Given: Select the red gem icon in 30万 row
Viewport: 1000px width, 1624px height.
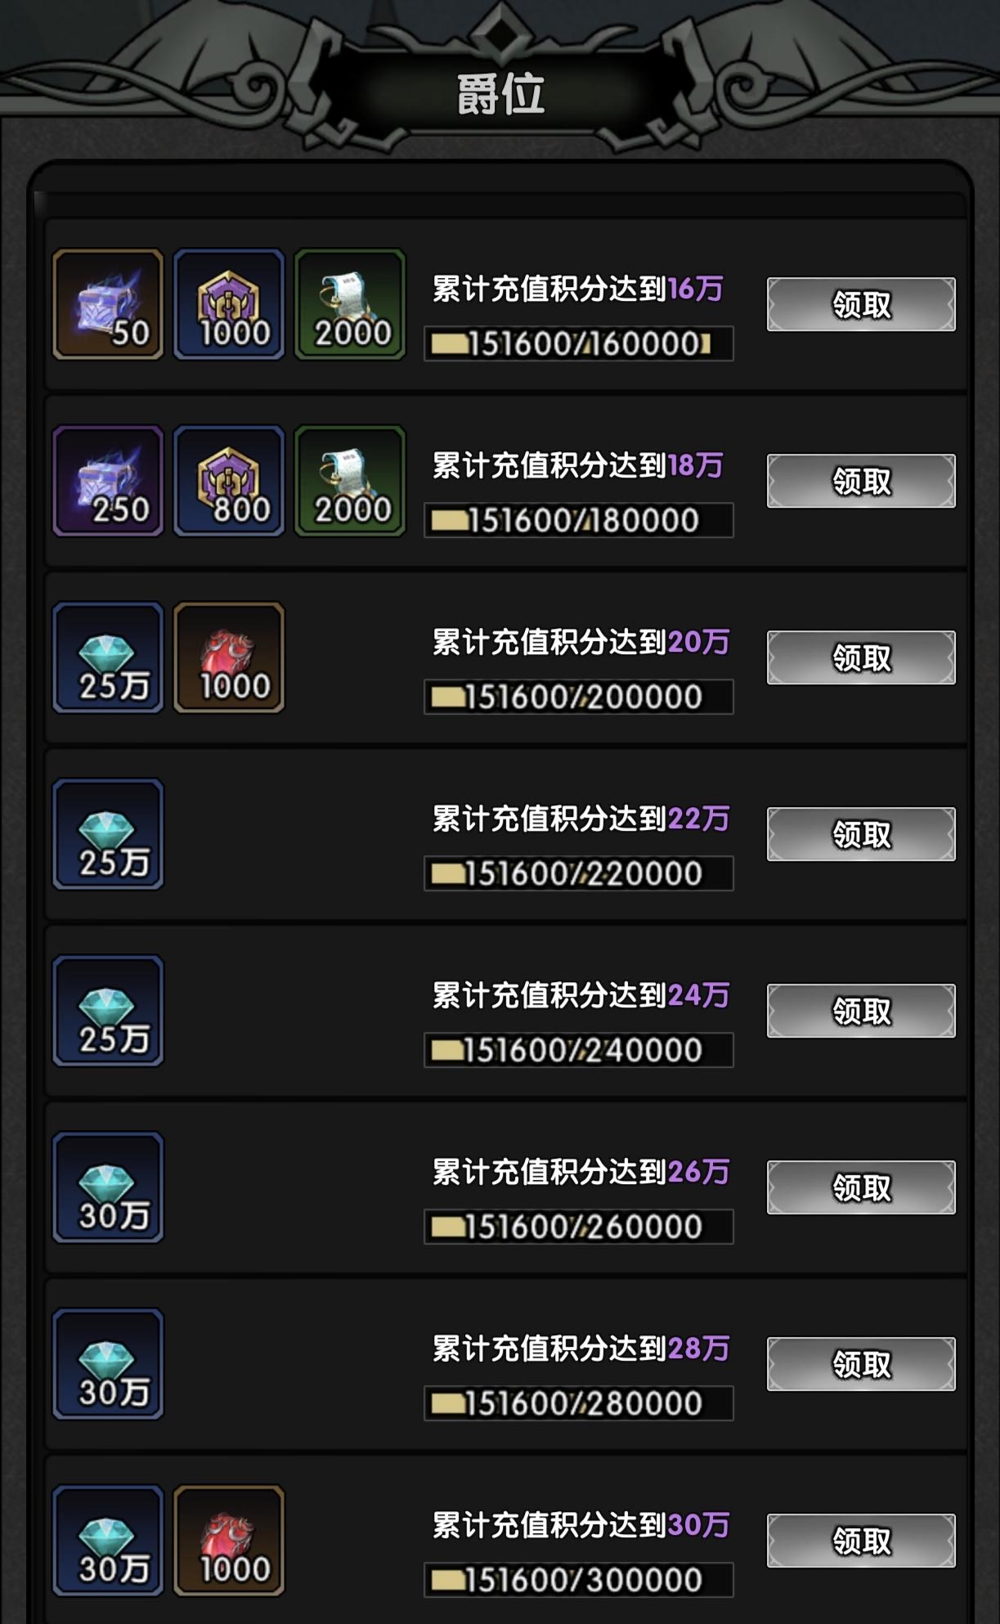Looking at the screenshot, I should pos(229,1541).
